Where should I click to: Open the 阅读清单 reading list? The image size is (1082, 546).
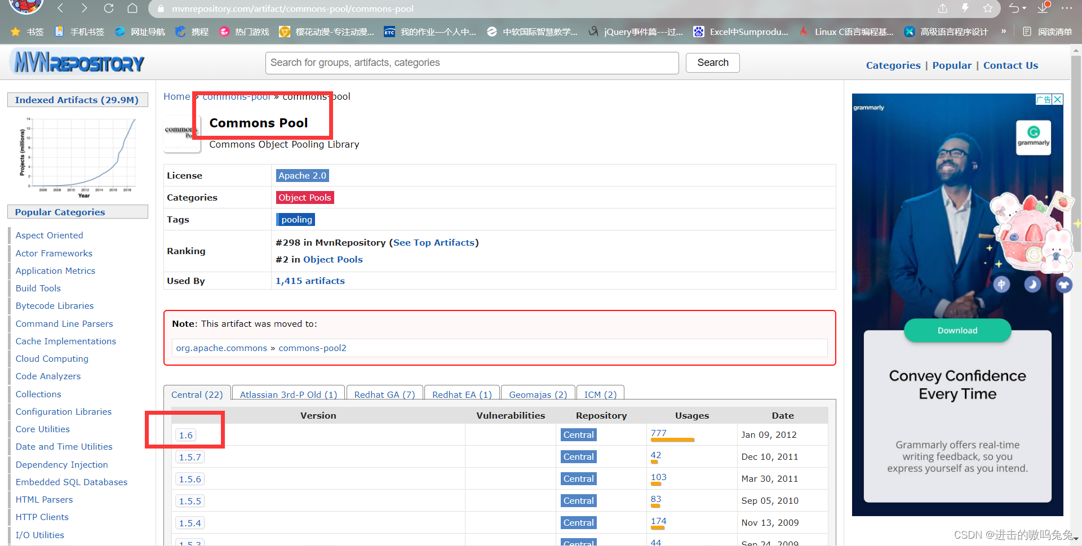pos(1048,32)
